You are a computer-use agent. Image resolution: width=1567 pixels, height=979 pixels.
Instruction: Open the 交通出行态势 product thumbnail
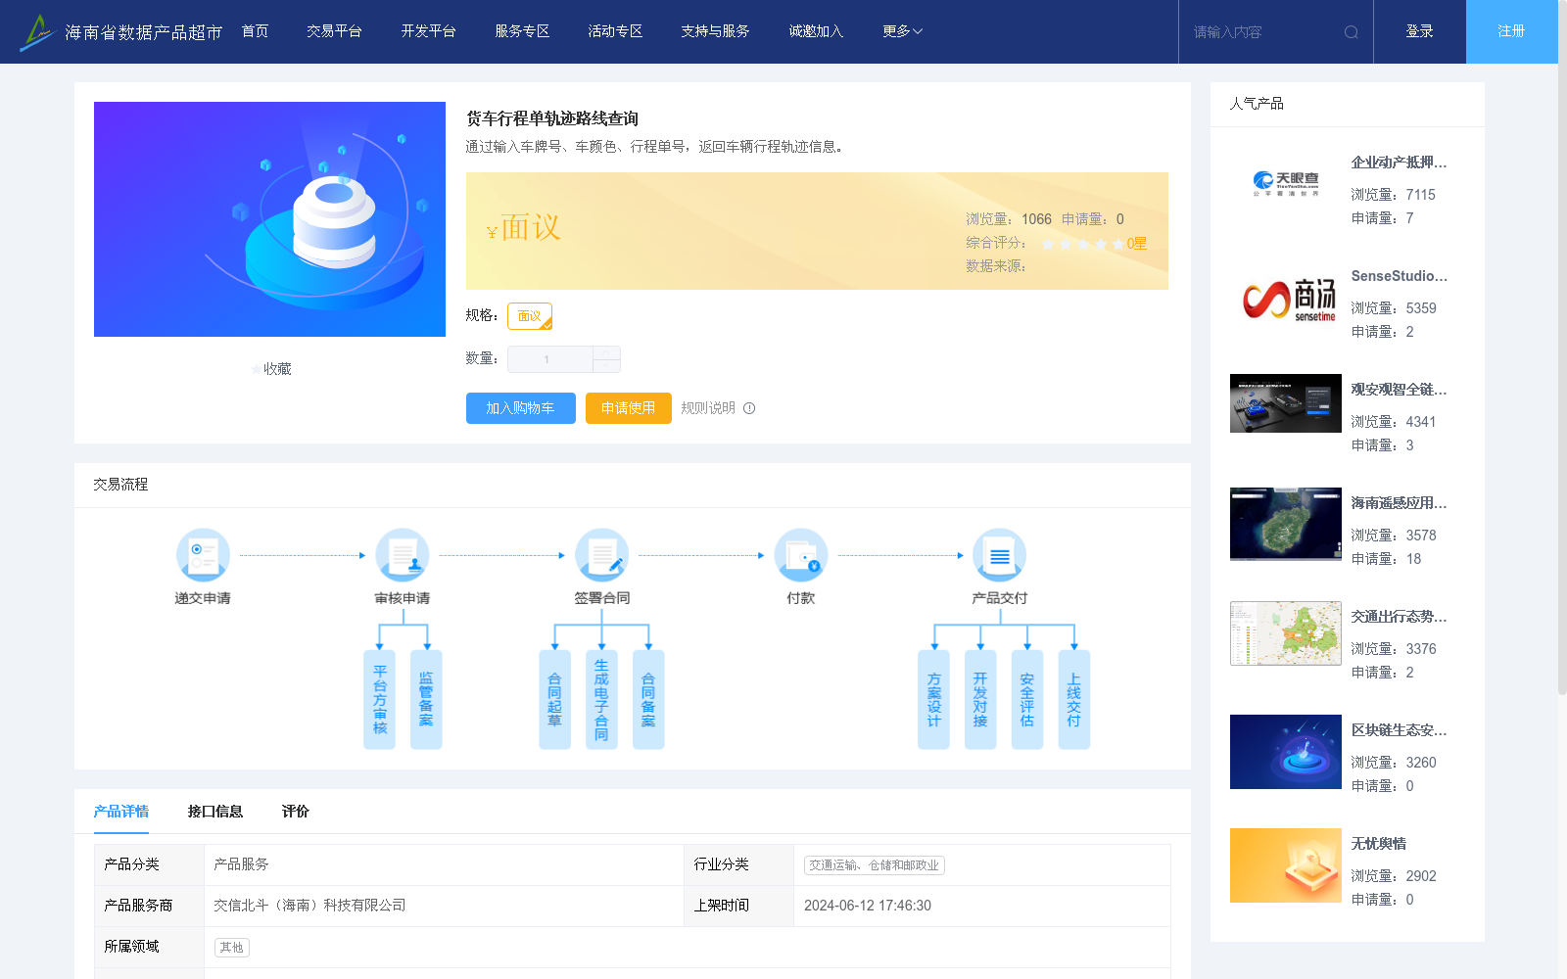coord(1286,633)
